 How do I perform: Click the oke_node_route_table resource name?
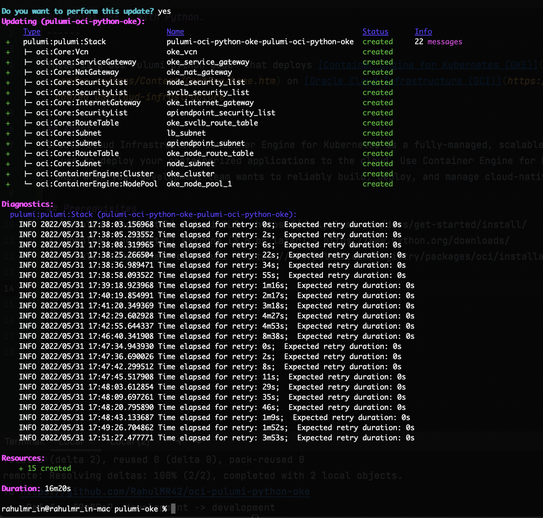(210, 153)
